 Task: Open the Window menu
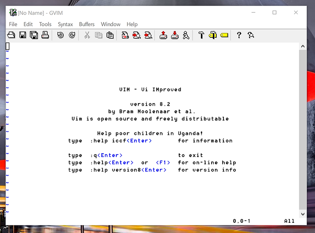(x=111, y=24)
